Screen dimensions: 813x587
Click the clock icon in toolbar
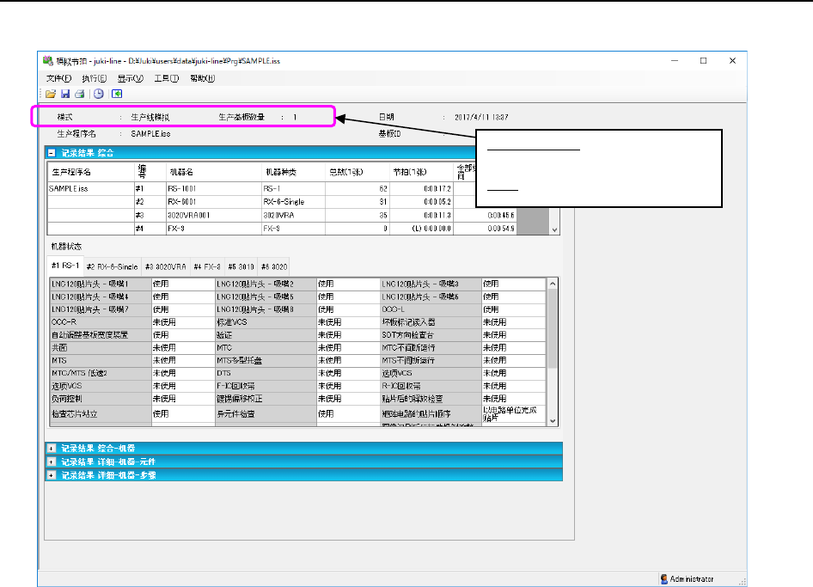pos(99,94)
